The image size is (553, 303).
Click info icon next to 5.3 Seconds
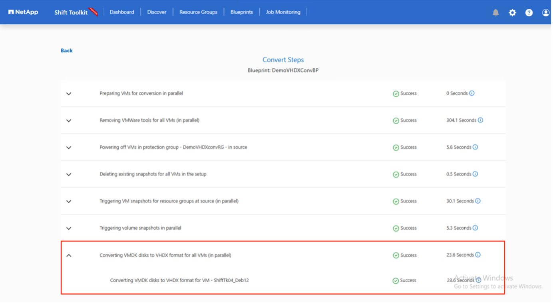(475, 228)
